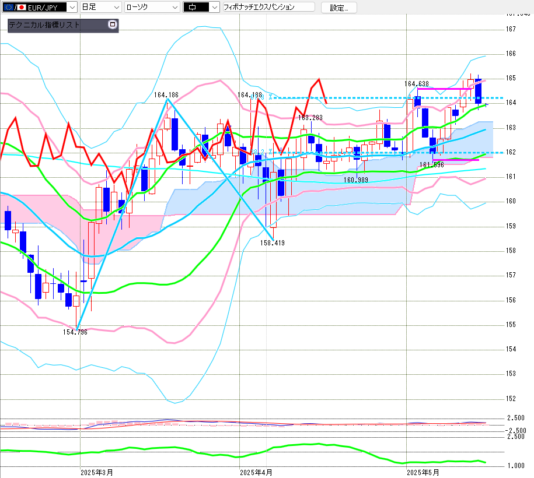The height and width of the screenshot is (478, 534).
Task: Click the 1.000 indicator axis label
Action: [516, 466]
